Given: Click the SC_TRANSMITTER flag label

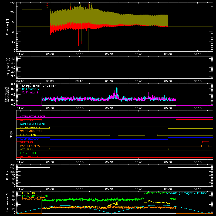Looking at the screenshot, I should pos(31,131).
